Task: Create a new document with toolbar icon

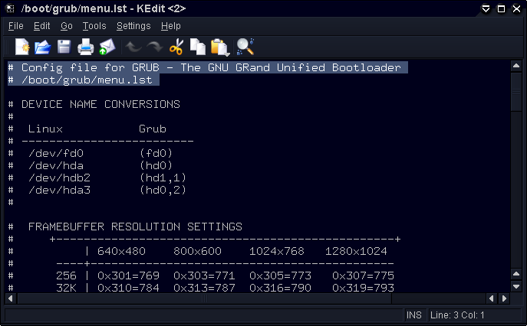Action: [x=22, y=47]
